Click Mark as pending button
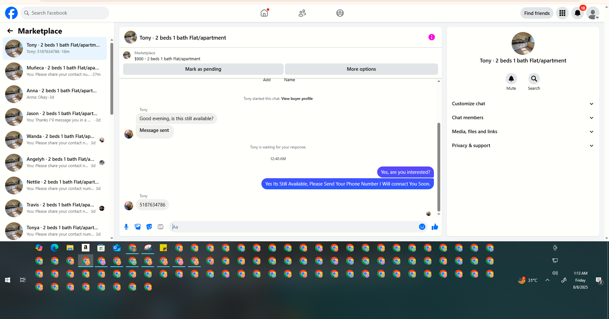609x319 pixels. 203,69
